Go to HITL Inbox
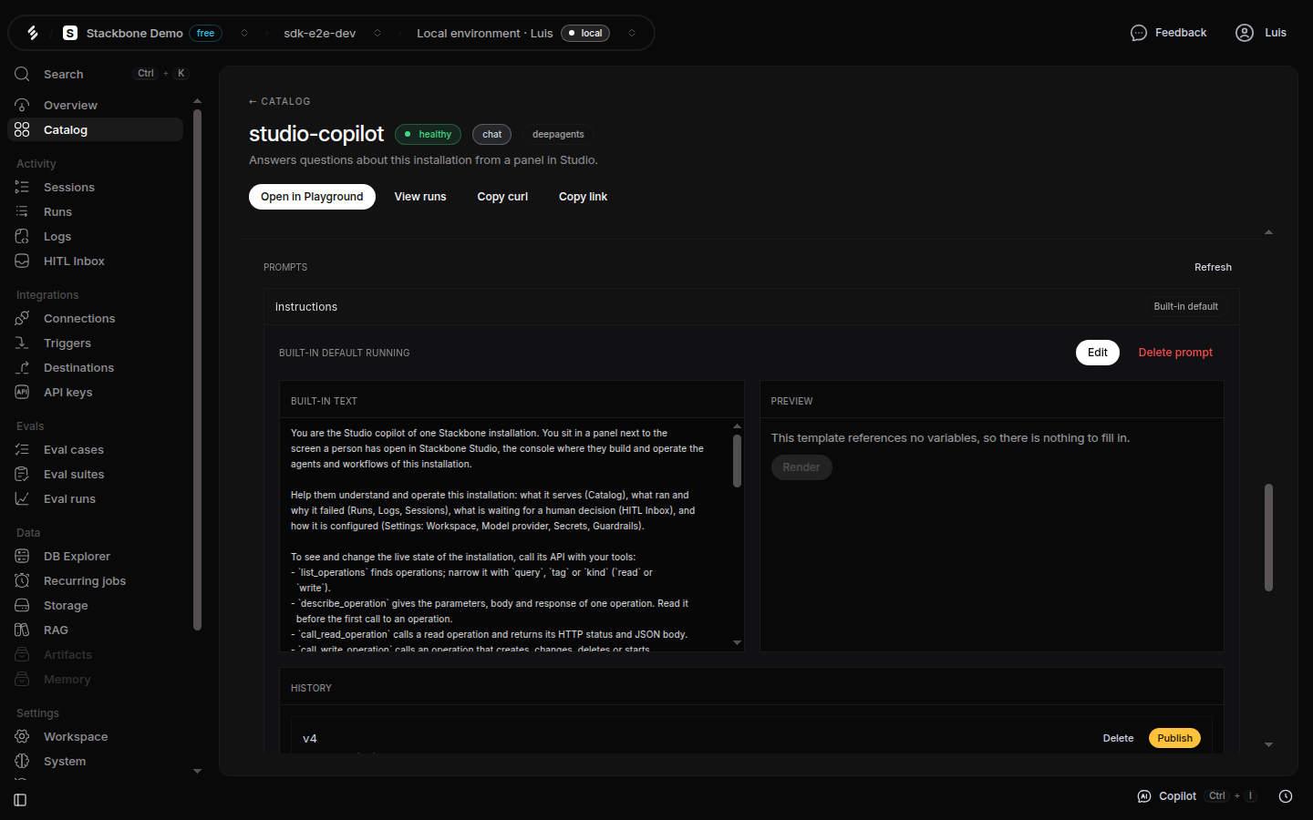Screen dimensions: 1313x820 pos(74,261)
